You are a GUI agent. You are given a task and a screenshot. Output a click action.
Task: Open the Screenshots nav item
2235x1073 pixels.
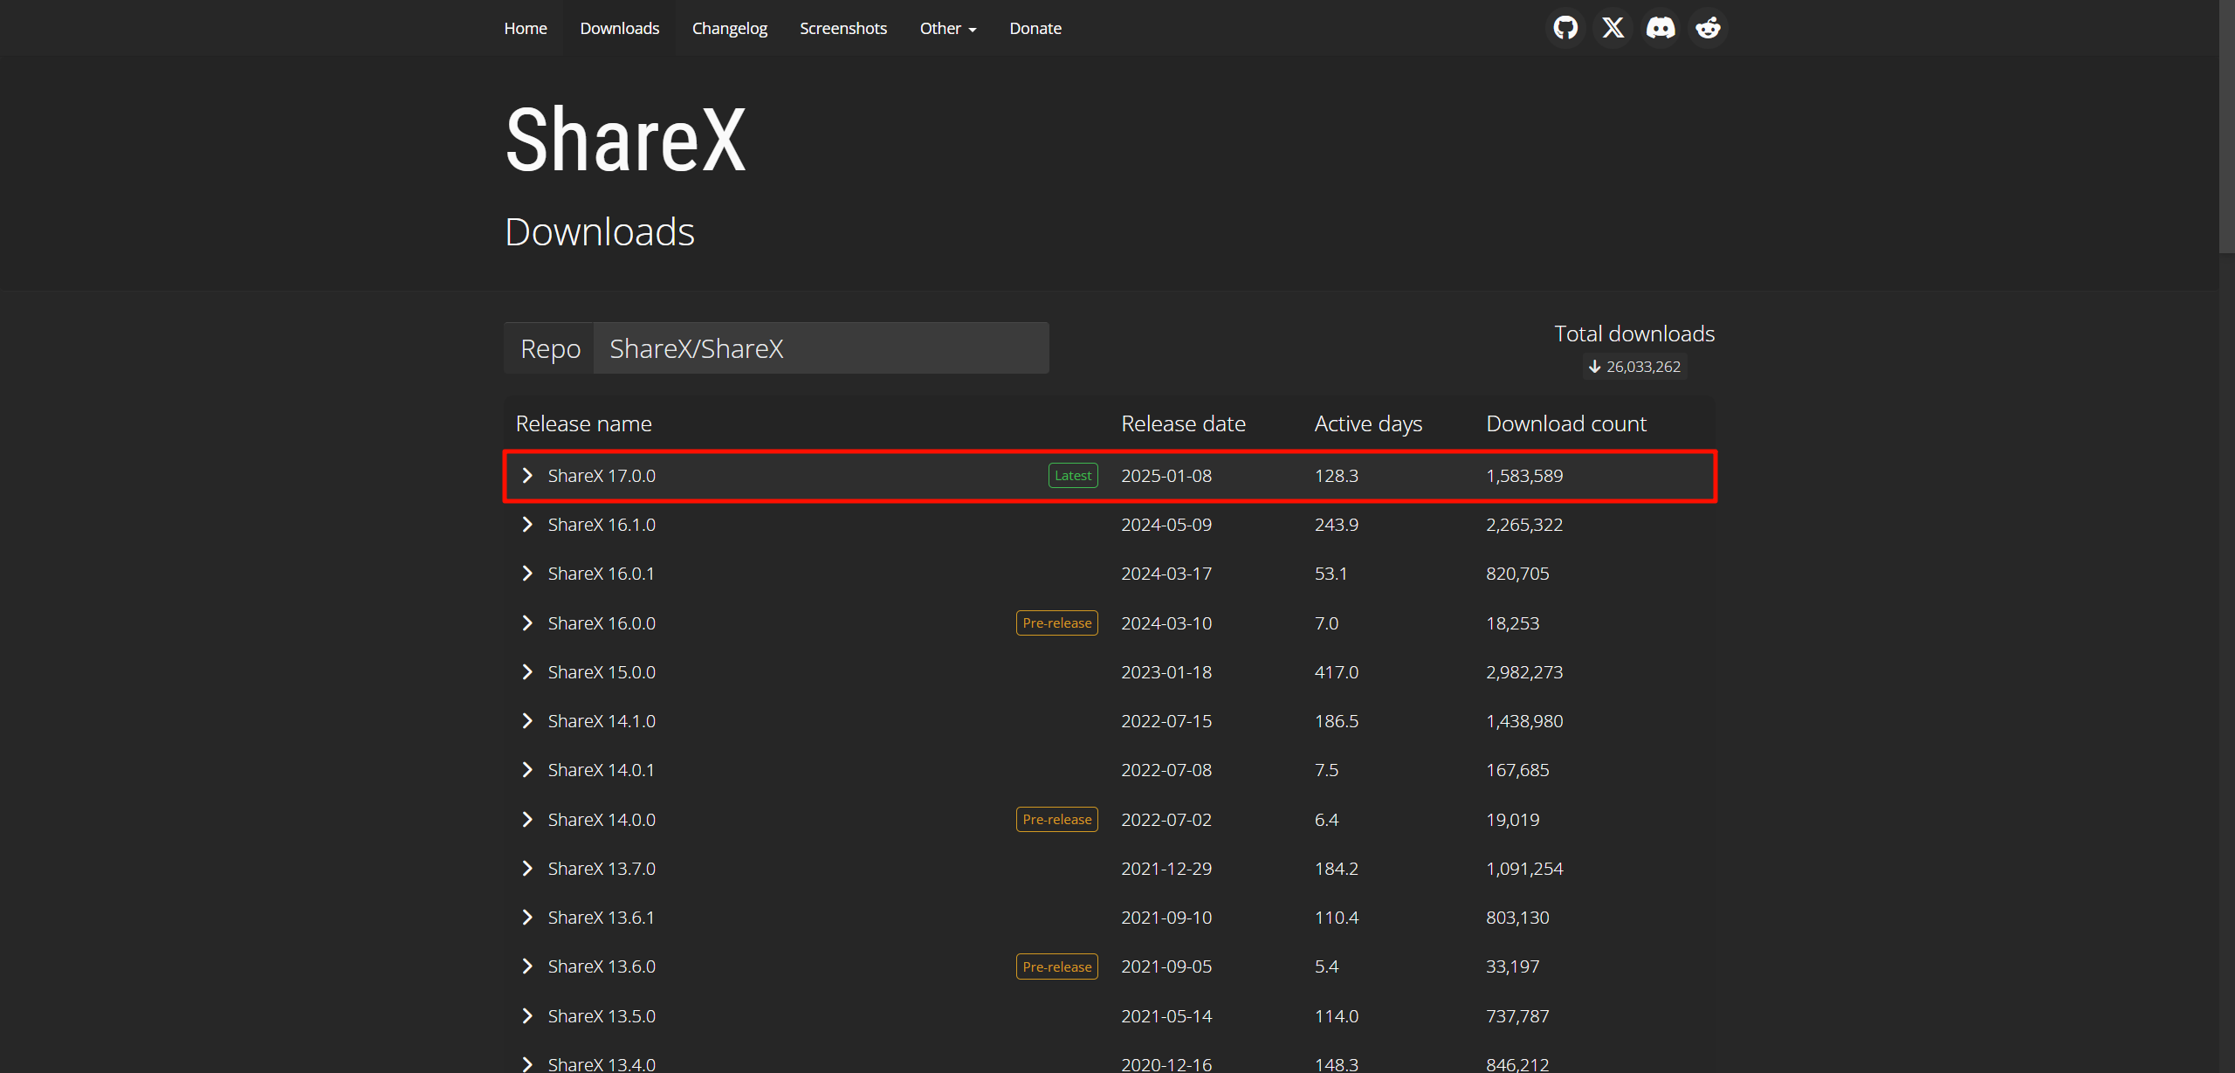point(842,29)
